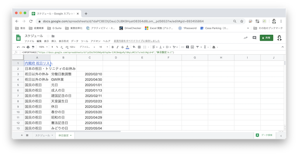Open the borders tool

[x=139, y=47]
